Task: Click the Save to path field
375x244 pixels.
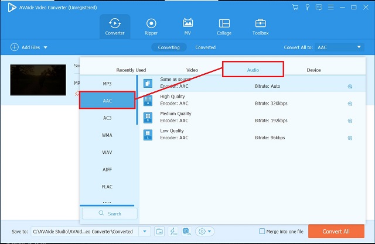Action: (84, 231)
